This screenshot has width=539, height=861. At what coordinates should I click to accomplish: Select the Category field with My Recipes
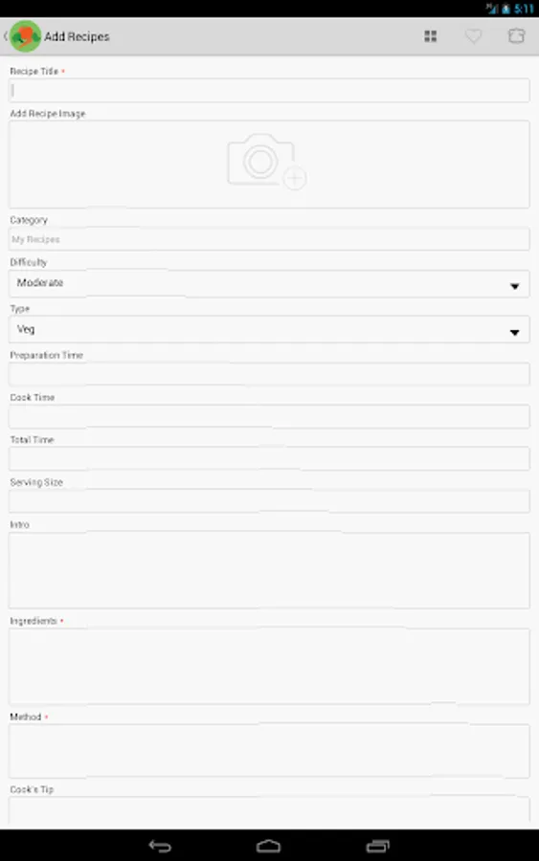pos(269,239)
